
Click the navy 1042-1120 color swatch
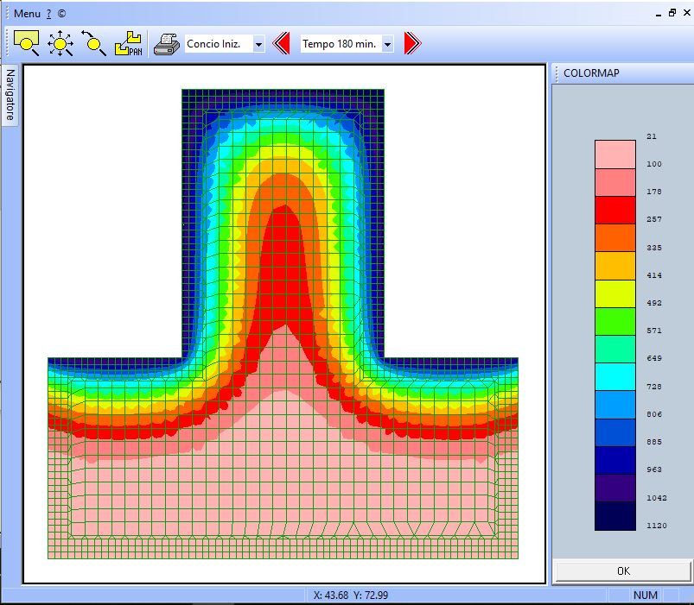click(x=615, y=516)
